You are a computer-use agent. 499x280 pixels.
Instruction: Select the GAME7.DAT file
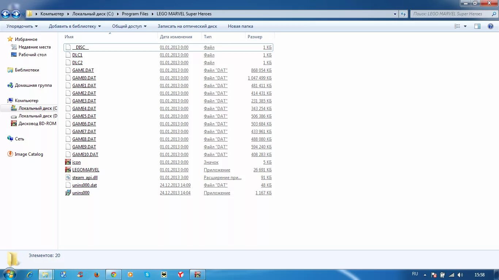coord(84,132)
